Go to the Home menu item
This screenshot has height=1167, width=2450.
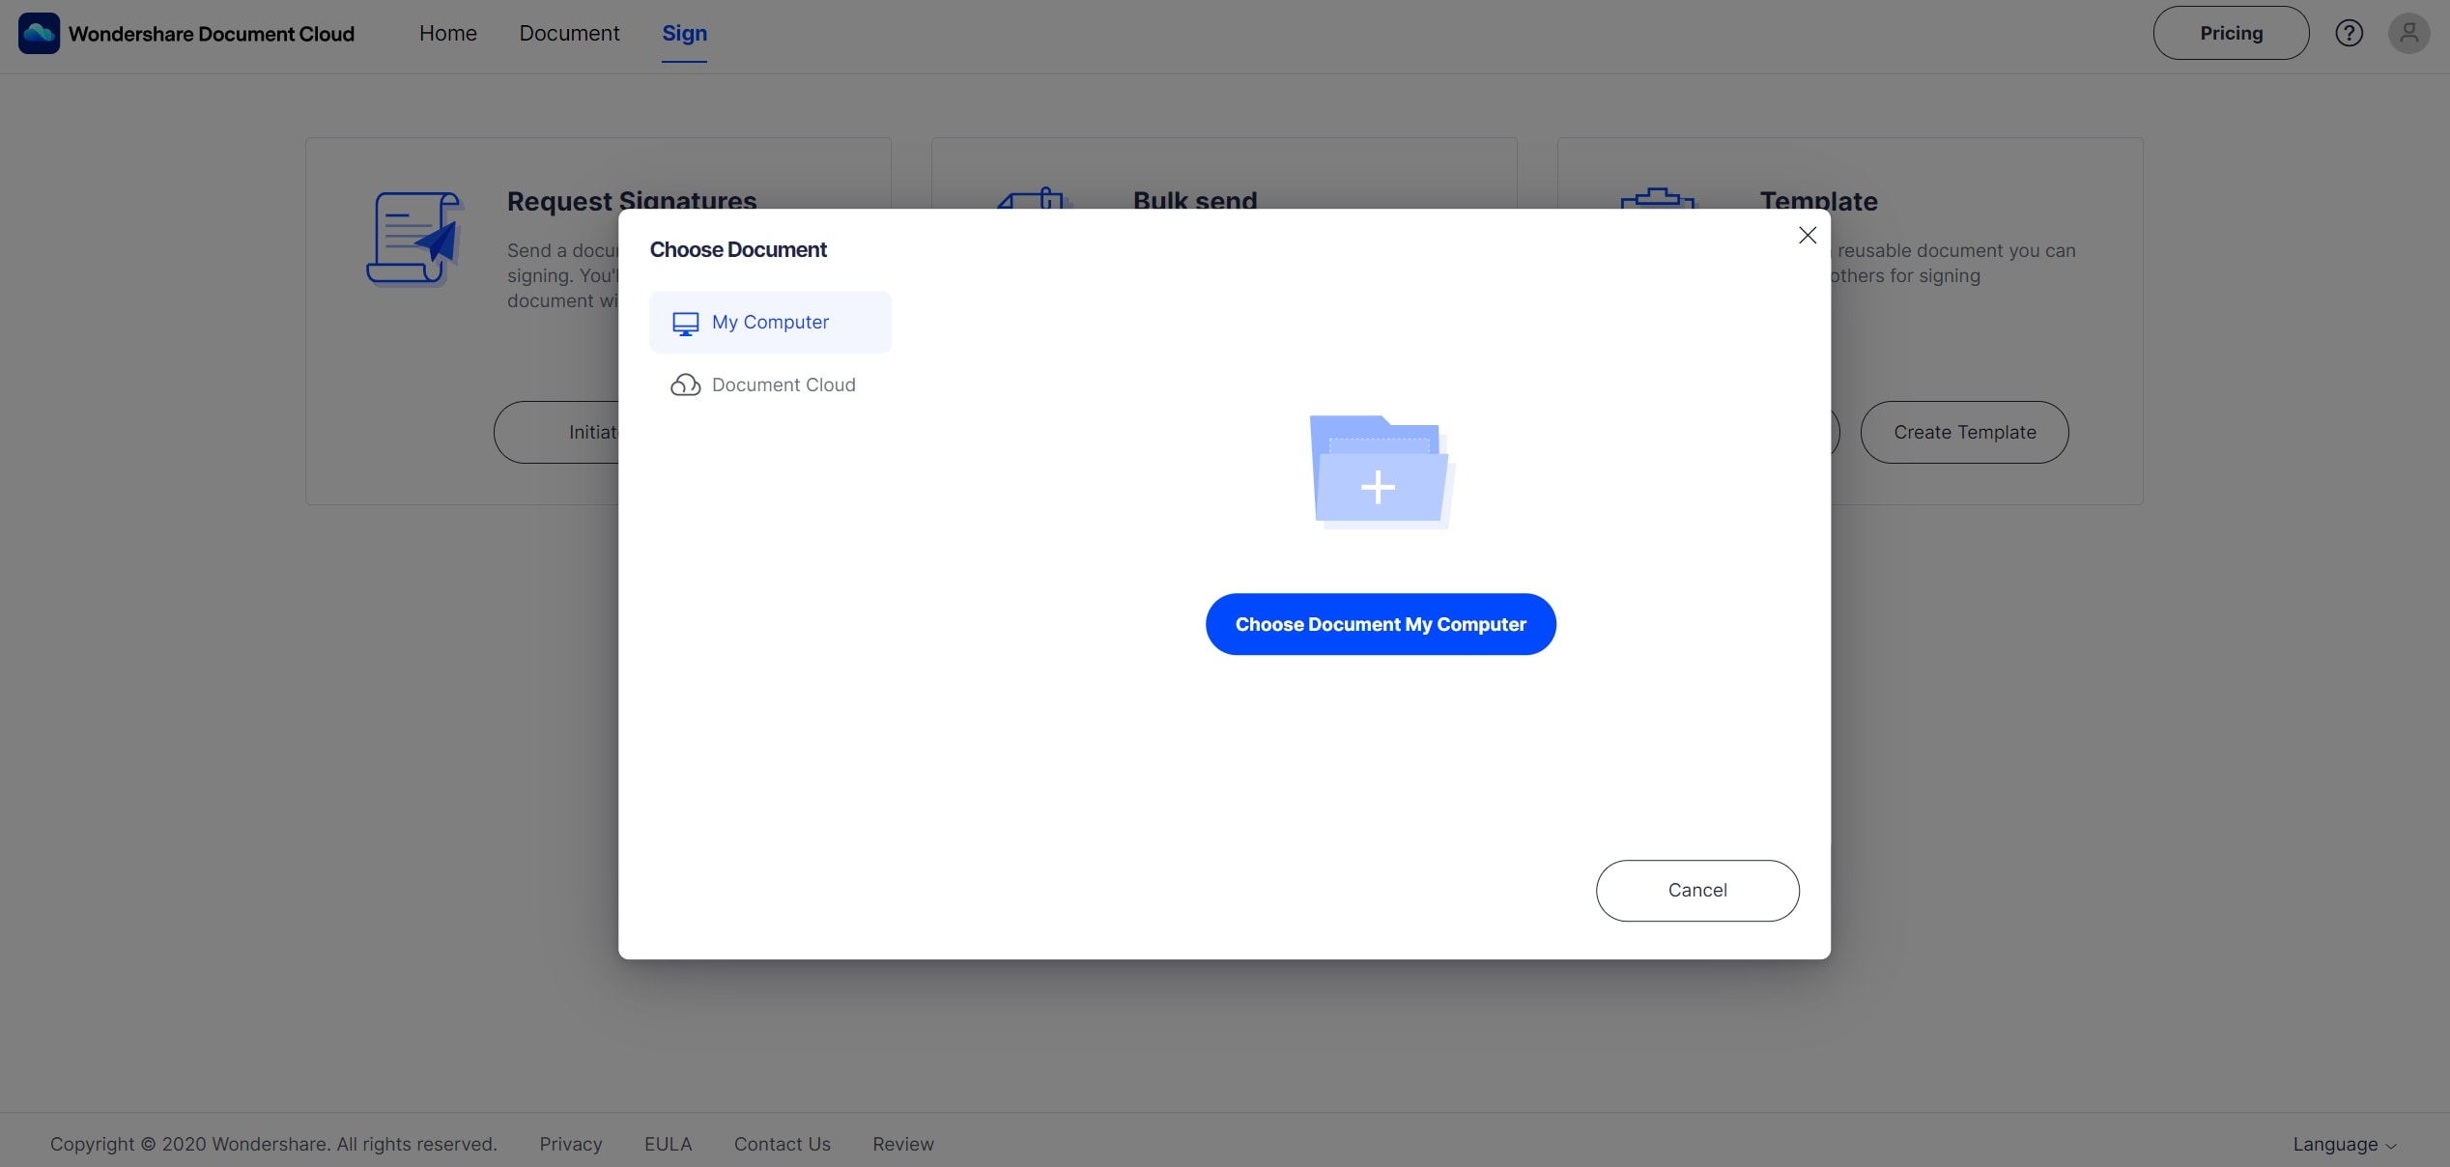point(447,33)
